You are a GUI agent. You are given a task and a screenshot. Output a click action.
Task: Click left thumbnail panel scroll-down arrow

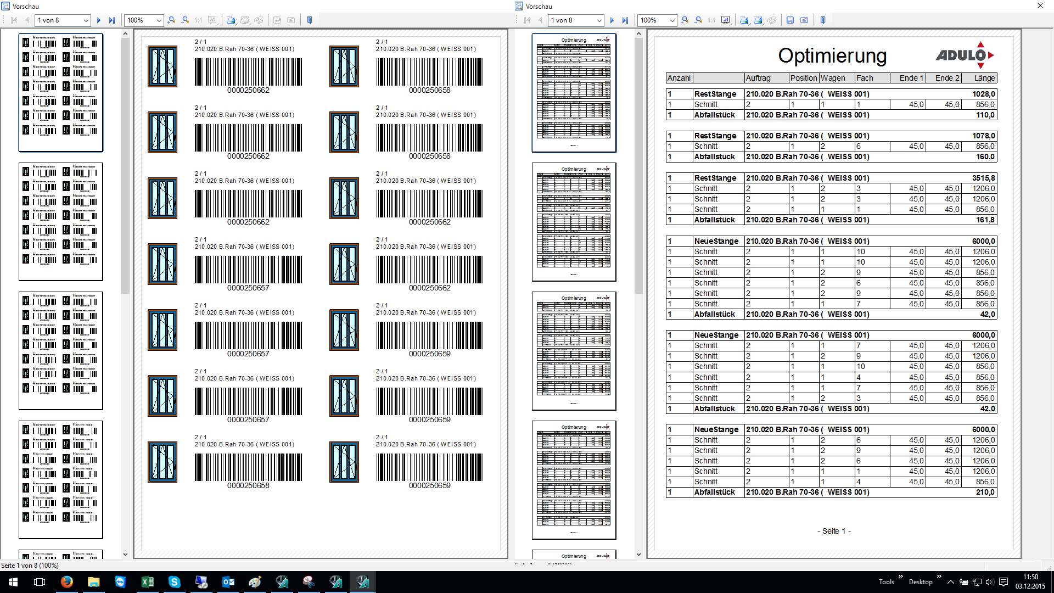pos(125,555)
